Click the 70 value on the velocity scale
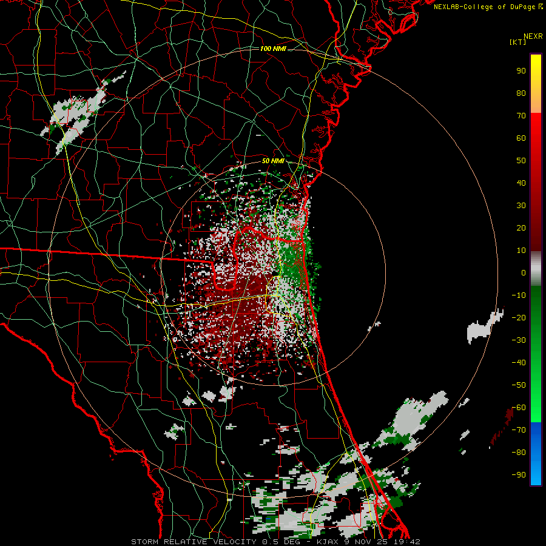 pos(521,116)
